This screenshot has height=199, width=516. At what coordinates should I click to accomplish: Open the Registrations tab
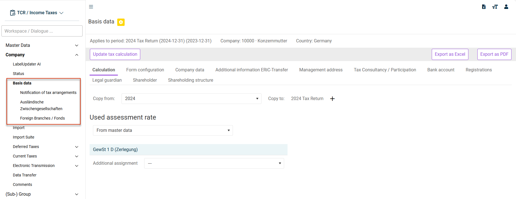click(x=479, y=70)
